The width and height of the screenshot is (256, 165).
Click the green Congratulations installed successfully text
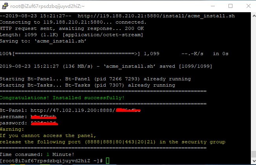(62, 98)
